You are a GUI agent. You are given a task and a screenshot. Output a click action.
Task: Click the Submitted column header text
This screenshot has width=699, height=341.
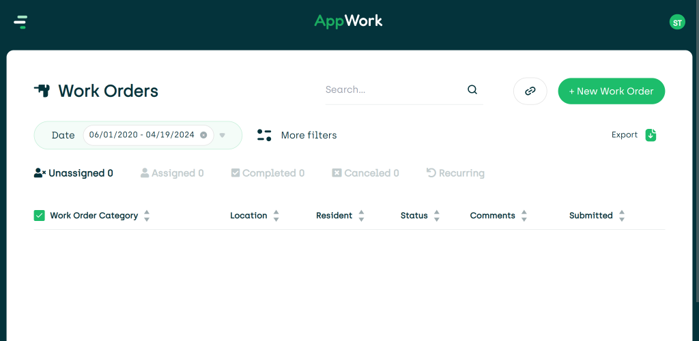[x=591, y=216]
